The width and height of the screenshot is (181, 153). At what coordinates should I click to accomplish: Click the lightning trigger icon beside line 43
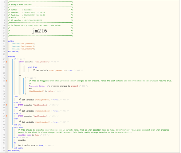(7, 116)
